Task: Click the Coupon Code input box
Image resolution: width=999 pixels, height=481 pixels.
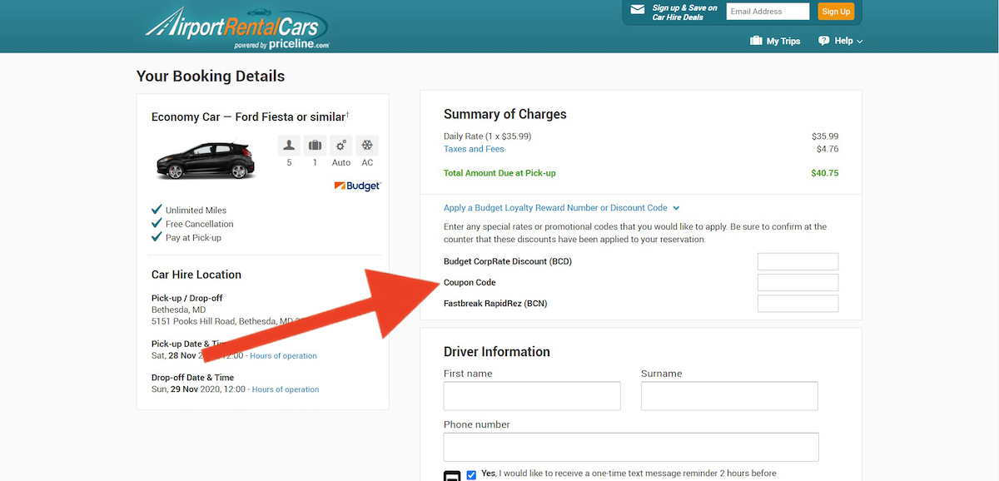Action: point(798,282)
